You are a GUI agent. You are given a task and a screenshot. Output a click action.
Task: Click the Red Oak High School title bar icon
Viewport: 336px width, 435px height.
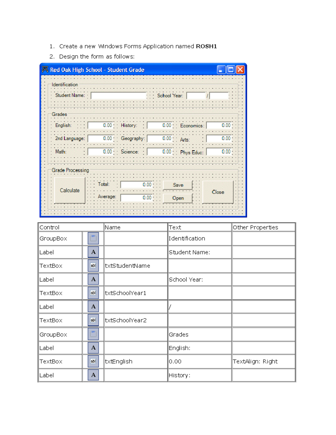tap(45, 69)
